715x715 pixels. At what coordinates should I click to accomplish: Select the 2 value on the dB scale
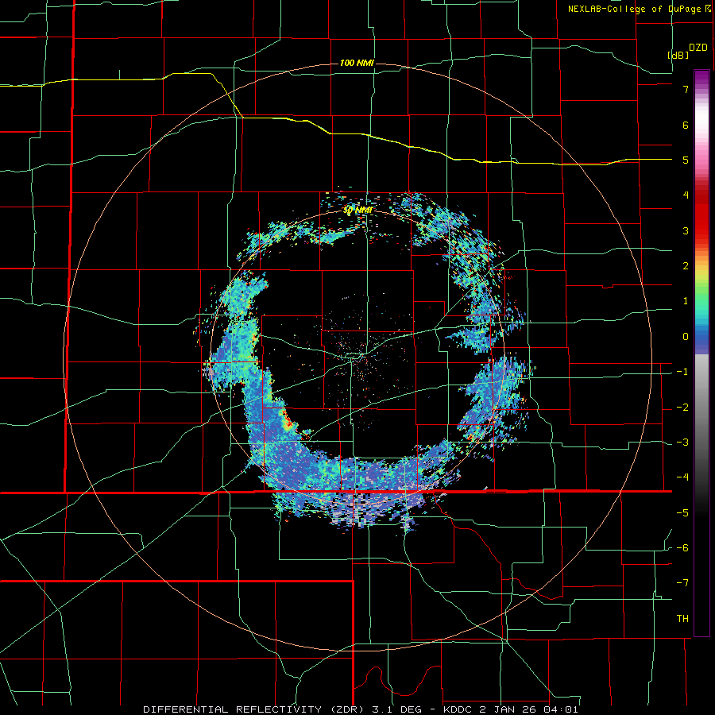point(686,266)
